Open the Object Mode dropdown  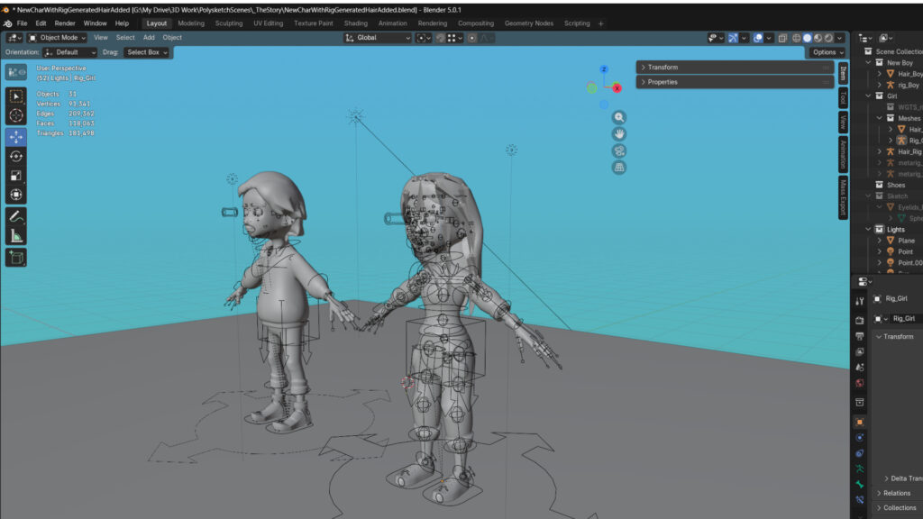[58, 38]
